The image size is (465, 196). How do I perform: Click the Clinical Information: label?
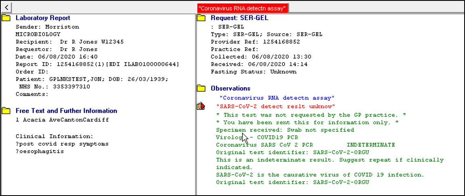54,137
